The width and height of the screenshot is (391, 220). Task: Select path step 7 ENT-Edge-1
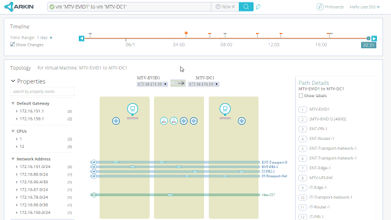[315, 168]
